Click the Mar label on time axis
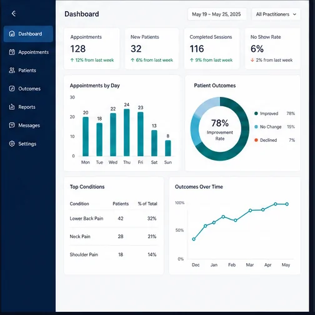The height and width of the screenshot is (315, 315). coord(250,265)
